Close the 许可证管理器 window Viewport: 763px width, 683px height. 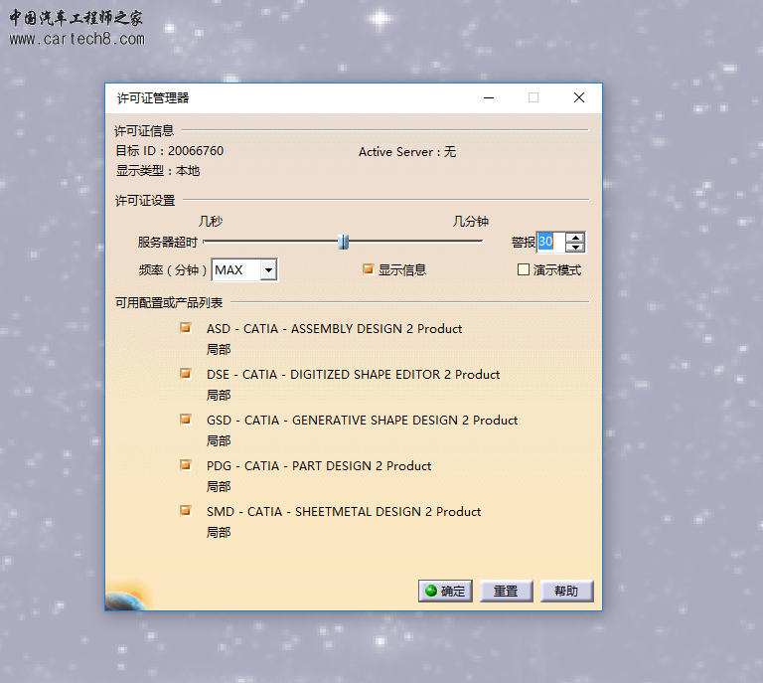pos(578,97)
